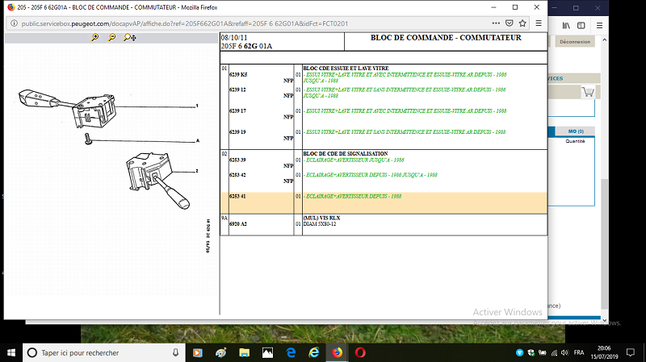Screen dimensions: 646x362
Task: Launch Internet Explorer from taskbar
Action: coord(314,352)
